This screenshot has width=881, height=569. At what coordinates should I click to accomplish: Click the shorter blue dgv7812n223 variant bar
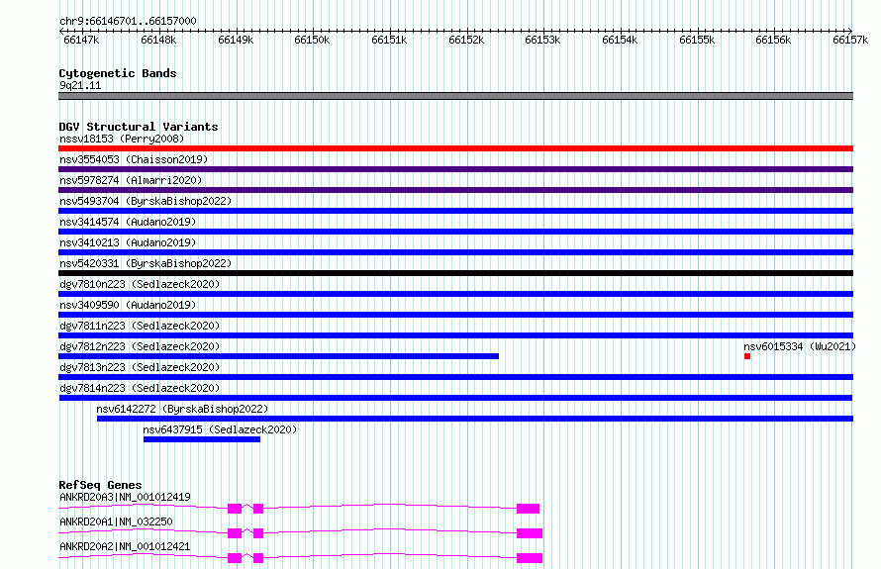point(279,356)
